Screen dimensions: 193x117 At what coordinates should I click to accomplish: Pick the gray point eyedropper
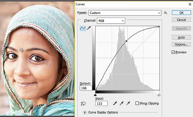point(121,103)
